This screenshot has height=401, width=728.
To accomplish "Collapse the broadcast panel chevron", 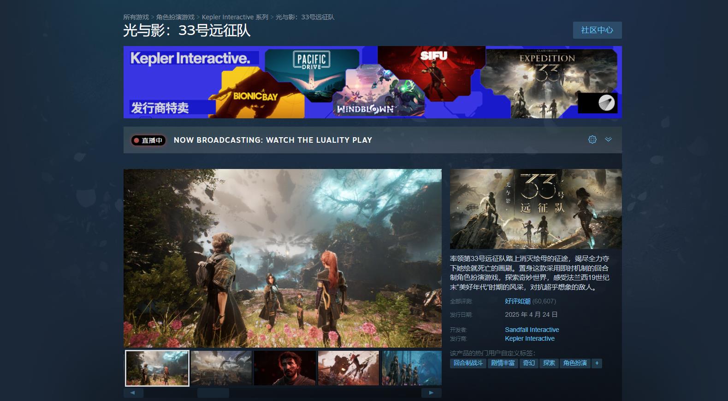I will coord(608,139).
